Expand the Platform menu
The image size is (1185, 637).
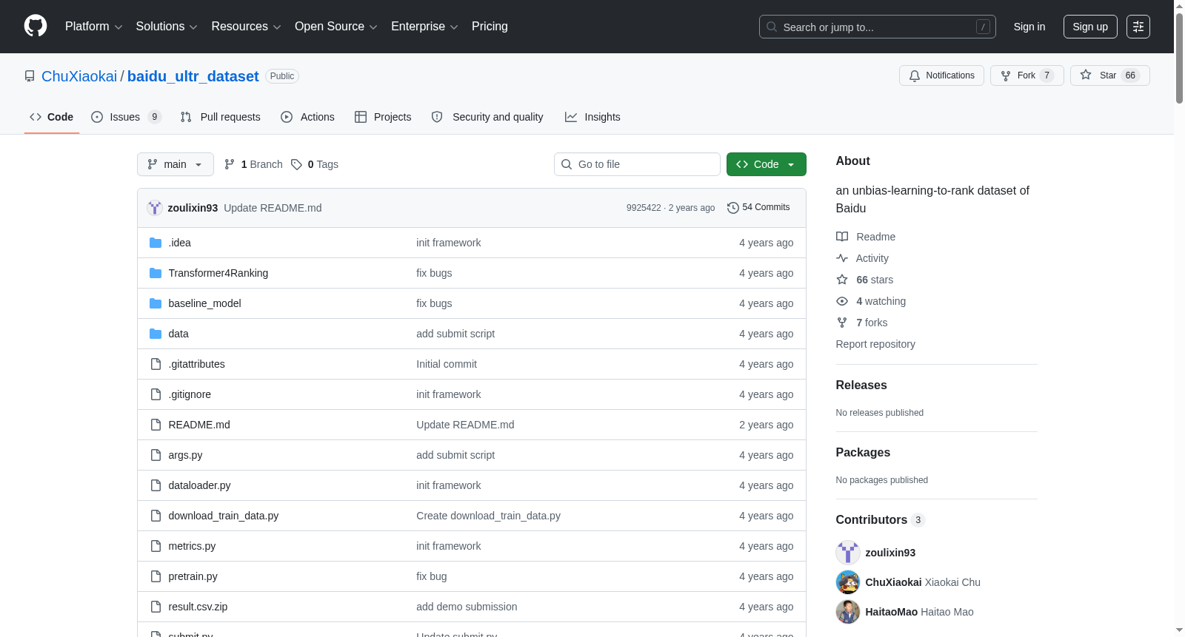coord(93,27)
